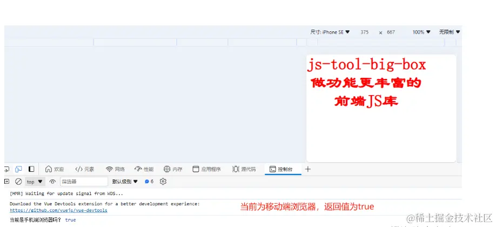The height and width of the screenshot is (227, 496).
Task: Open the 内存 tab
Action: [173, 169]
